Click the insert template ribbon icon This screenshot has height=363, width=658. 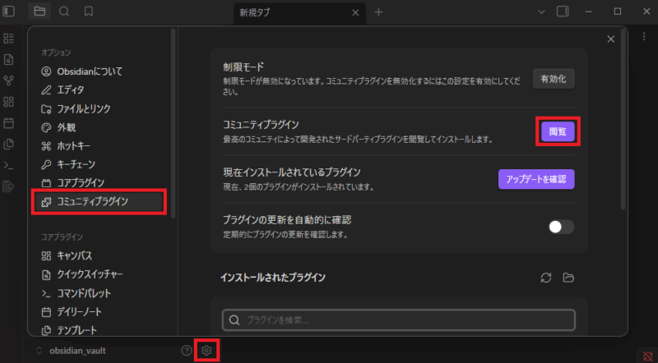tap(8, 145)
